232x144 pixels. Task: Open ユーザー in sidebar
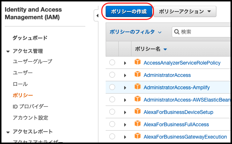point(23,73)
